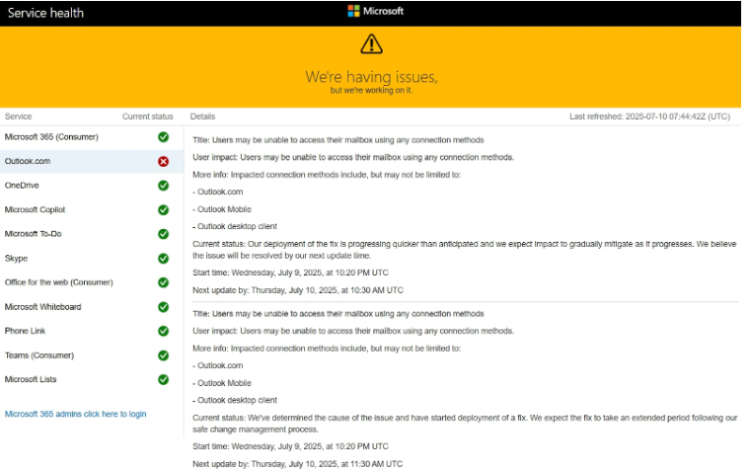The image size is (751, 469).
Task: Open Teams (Consumer) service details
Action: [39, 355]
